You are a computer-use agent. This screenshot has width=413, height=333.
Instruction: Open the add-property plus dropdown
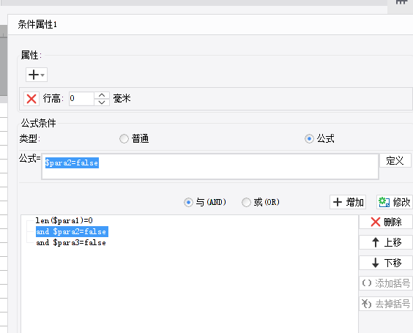coord(37,75)
